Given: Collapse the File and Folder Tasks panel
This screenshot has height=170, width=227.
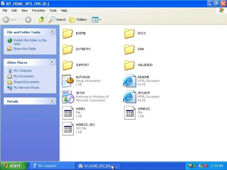Looking at the screenshot, I should point(52,32).
